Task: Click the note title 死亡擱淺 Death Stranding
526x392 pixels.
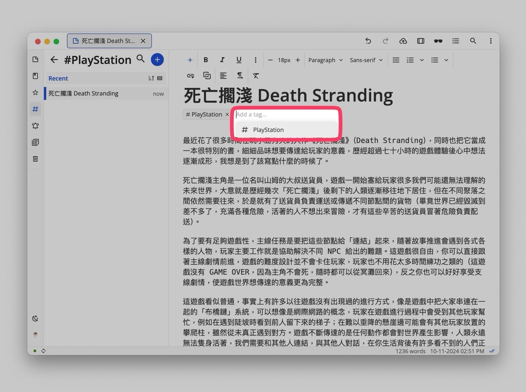Action: [x=288, y=95]
